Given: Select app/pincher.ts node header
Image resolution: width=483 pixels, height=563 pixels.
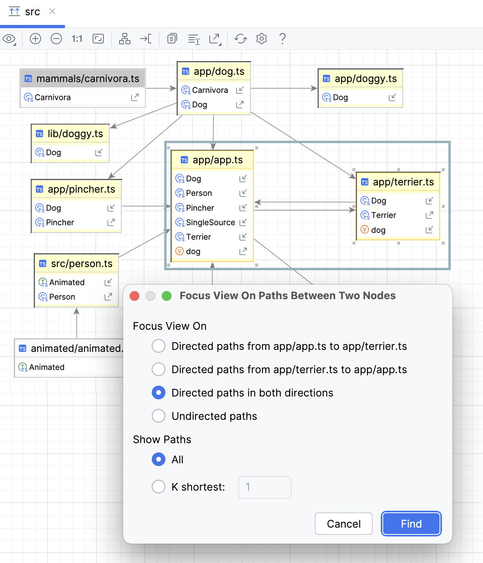Looking at the screenshot, I should (x=76, y=189).
